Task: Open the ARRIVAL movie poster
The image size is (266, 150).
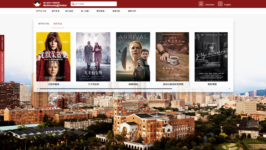Action: pyautogui.click(x=133, y=57)
